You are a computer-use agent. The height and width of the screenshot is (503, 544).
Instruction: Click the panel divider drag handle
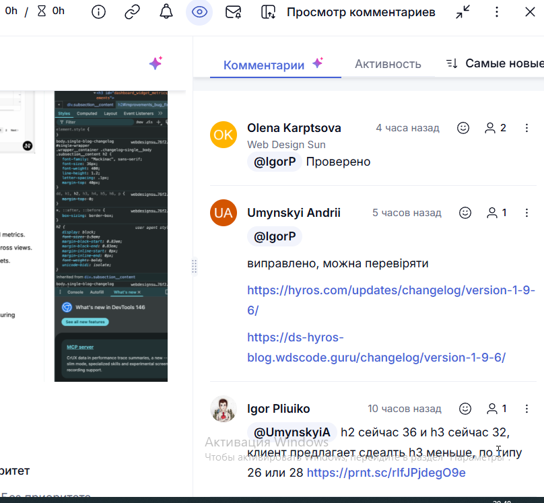[195, 267]
